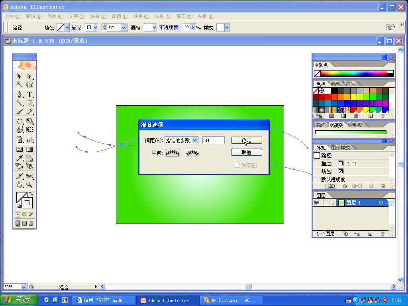408x306 pixels.
Task: Select the Live Paint Bucket tool
Action: [x=19, y=166]
